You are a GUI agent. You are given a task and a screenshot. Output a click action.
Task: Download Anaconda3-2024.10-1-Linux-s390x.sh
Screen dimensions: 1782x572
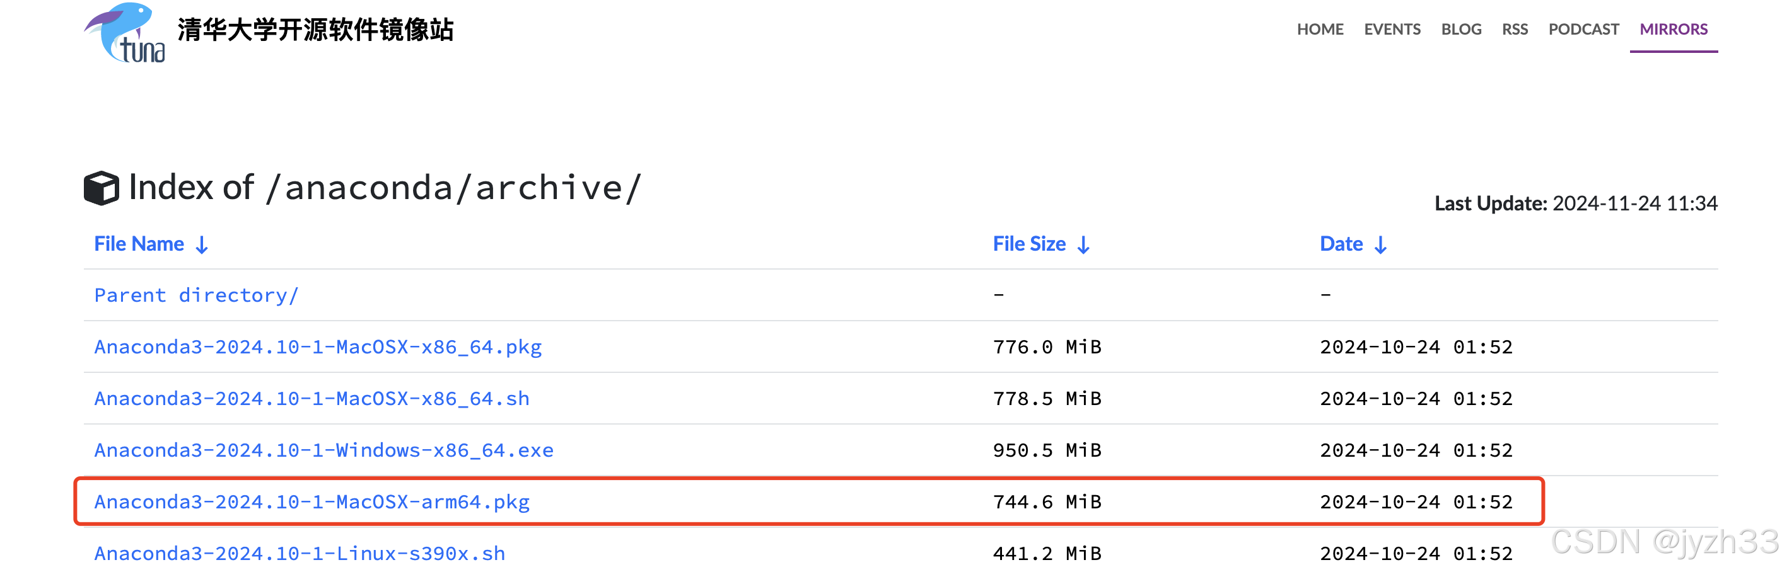point(300,554)
